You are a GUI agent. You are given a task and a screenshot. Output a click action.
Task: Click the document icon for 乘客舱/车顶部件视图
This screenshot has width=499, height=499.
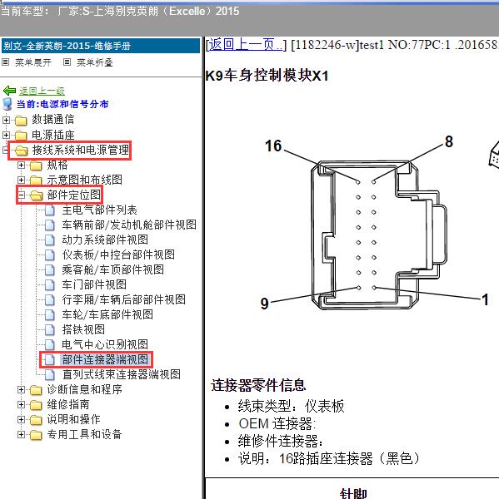pos(50,269)
